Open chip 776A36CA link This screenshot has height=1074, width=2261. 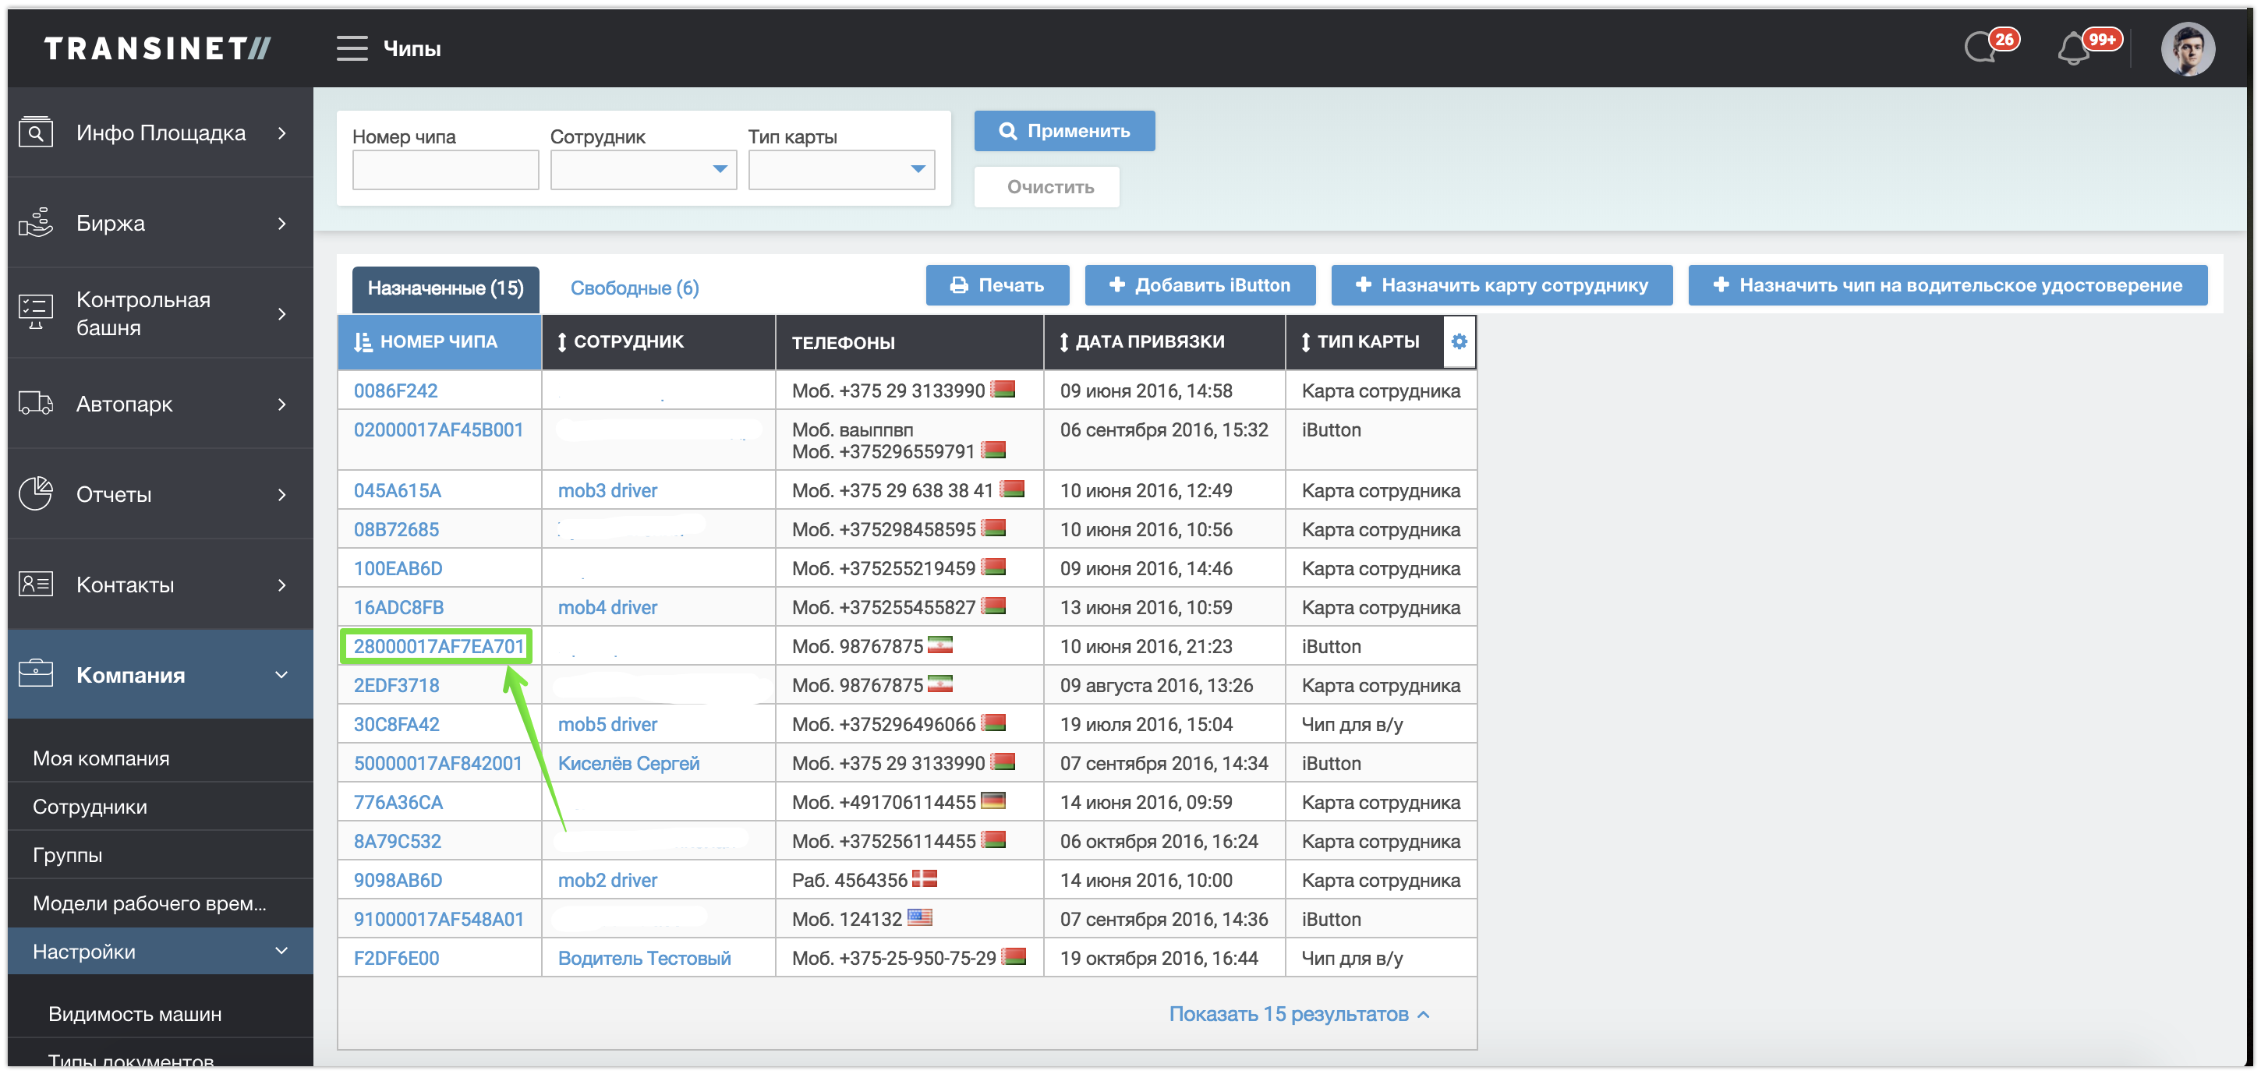click(x=398, y=802)
